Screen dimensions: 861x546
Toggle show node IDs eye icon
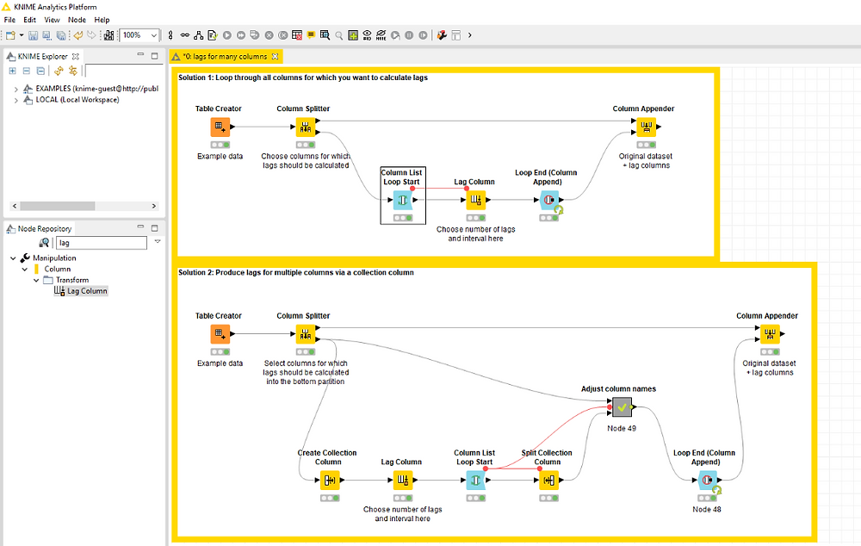coord(367,35)
